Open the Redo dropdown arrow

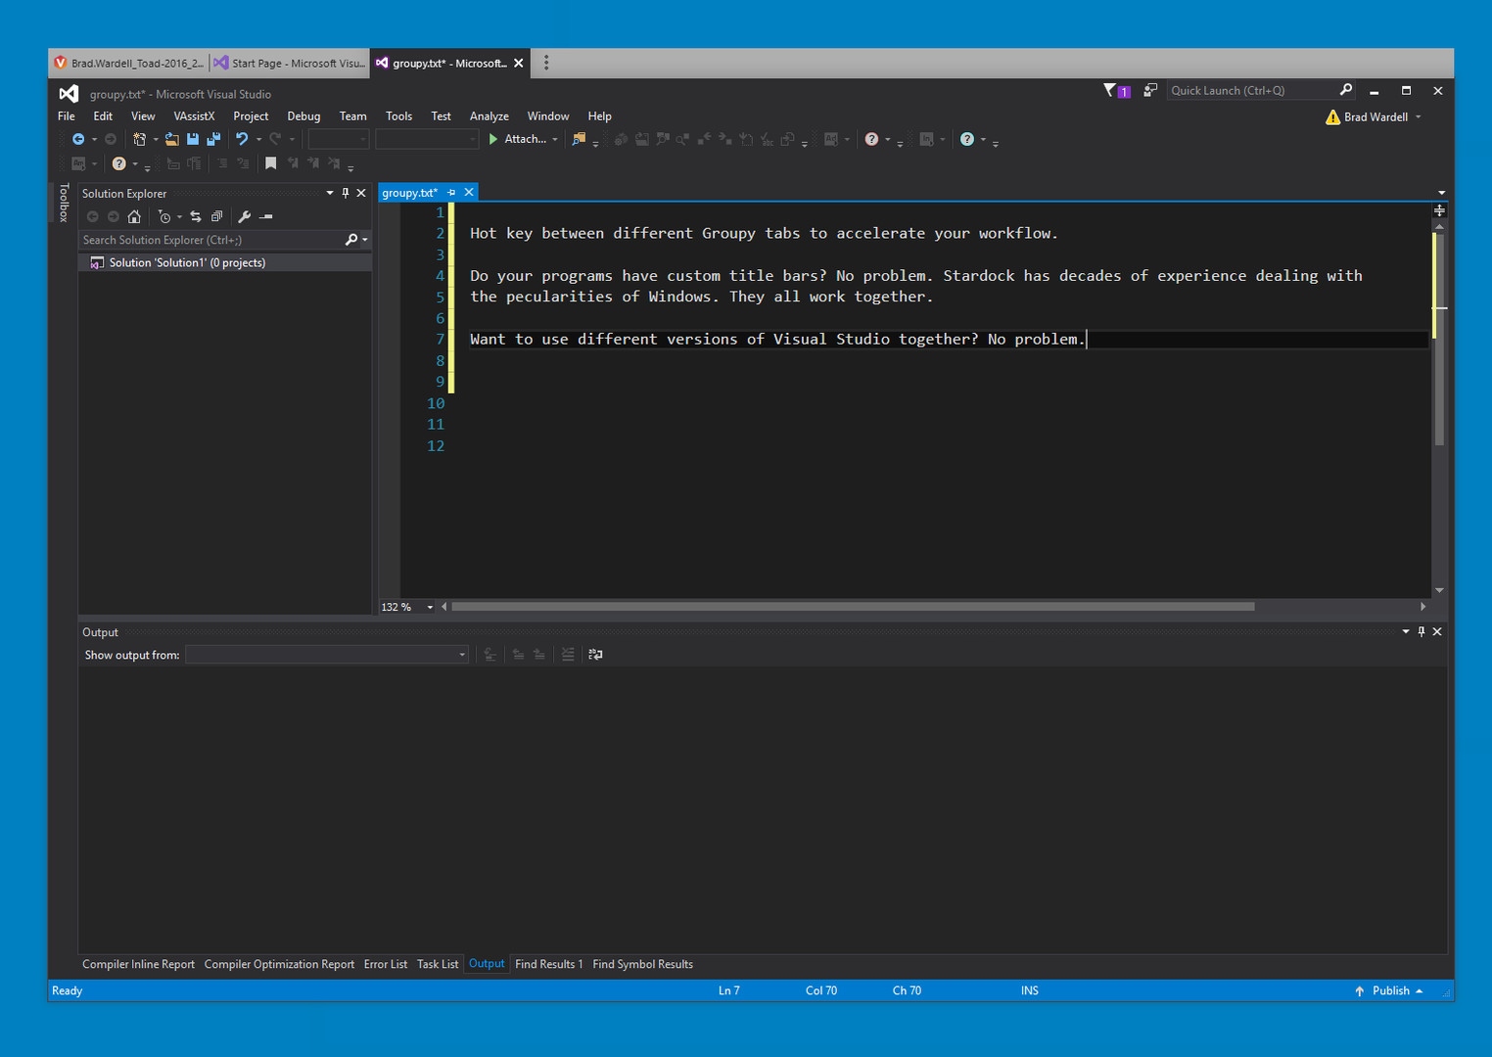291,138
